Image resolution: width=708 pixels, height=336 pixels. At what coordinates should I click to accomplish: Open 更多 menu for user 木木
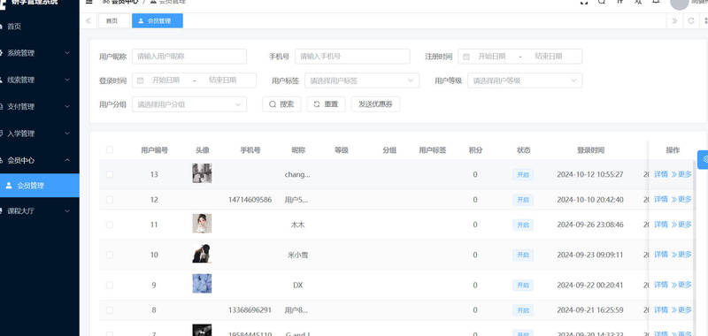[x=681, y=225]
